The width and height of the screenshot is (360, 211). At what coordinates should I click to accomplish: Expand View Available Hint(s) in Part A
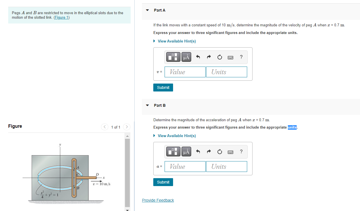(x=176, y=41)
